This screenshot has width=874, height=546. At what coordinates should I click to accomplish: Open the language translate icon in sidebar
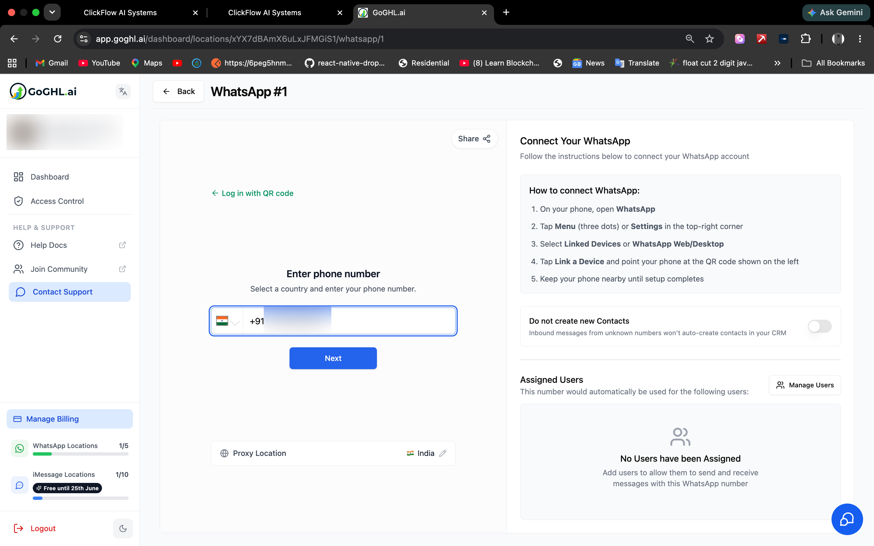click(x=123, y=91)
